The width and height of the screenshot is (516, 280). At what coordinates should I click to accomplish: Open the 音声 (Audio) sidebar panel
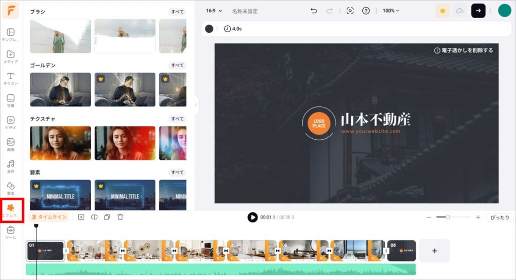[11, 166]
